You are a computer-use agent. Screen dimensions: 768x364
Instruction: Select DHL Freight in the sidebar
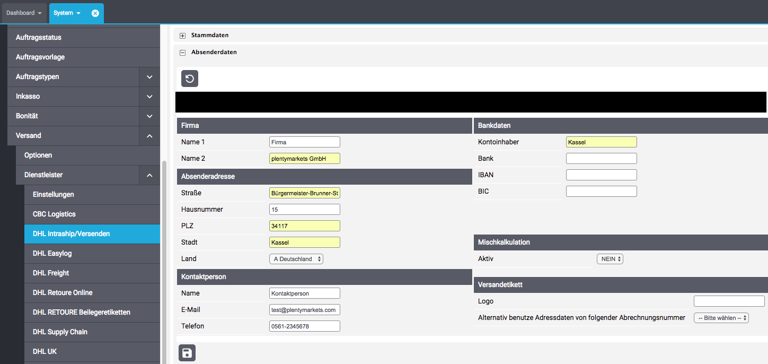[x=92, y=273]
